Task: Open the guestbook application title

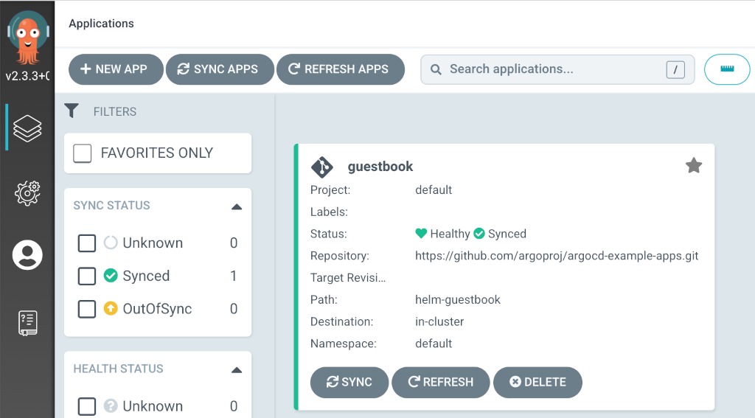Action: [380, 167]
